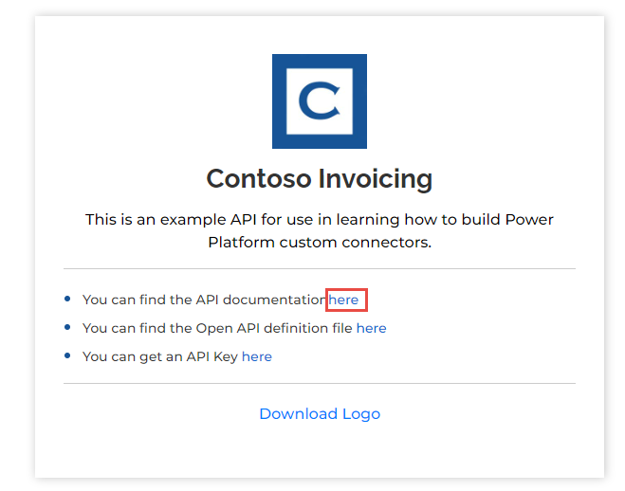Click the divider line above the bullet list

tap(320, 269)
